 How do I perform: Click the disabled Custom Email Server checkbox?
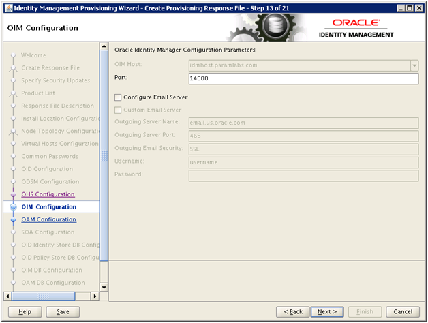click(x=118, y=110)
